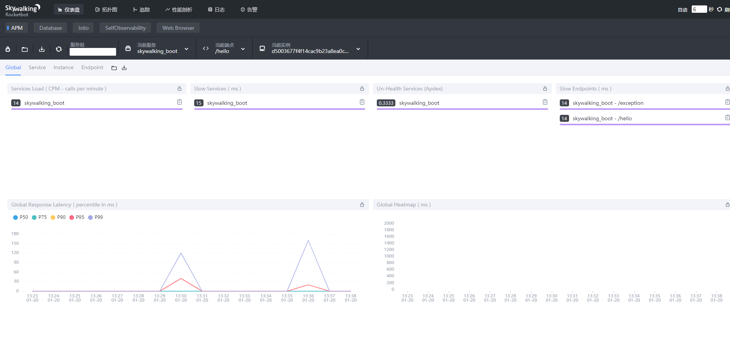Toggle the dashboard edit lock icon
Image resolution: width=730 pixels, height=343 pixels.
pos(8,49)
